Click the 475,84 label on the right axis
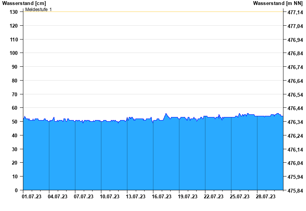306x211 pixels. (x=294, y=191)
